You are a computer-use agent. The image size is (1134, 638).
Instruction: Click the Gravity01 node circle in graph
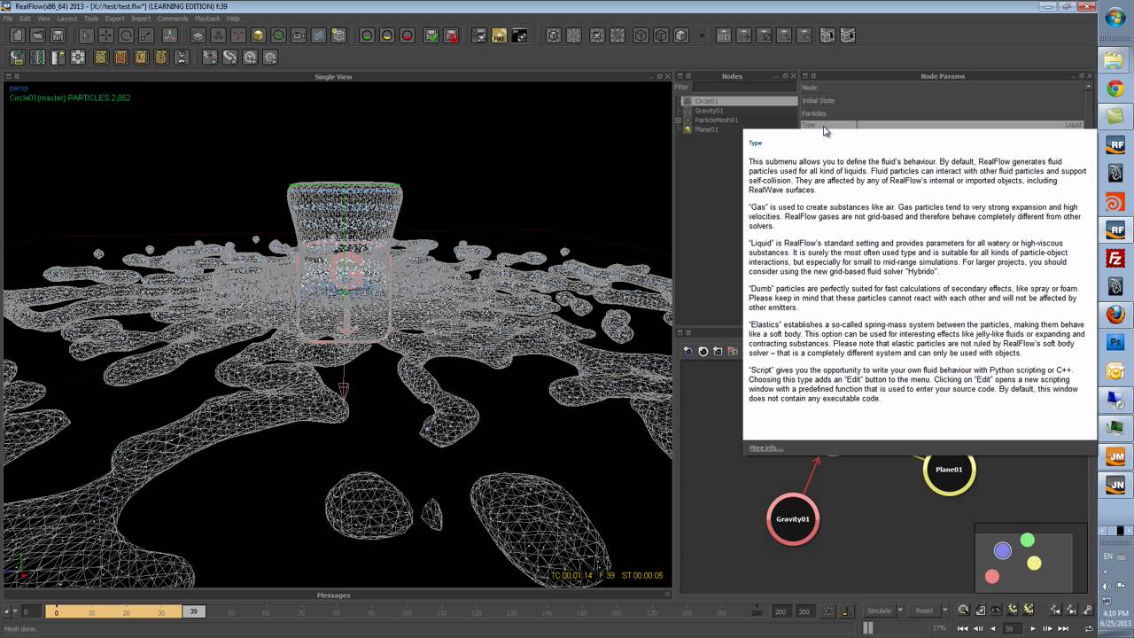click(x=793, y=519)
